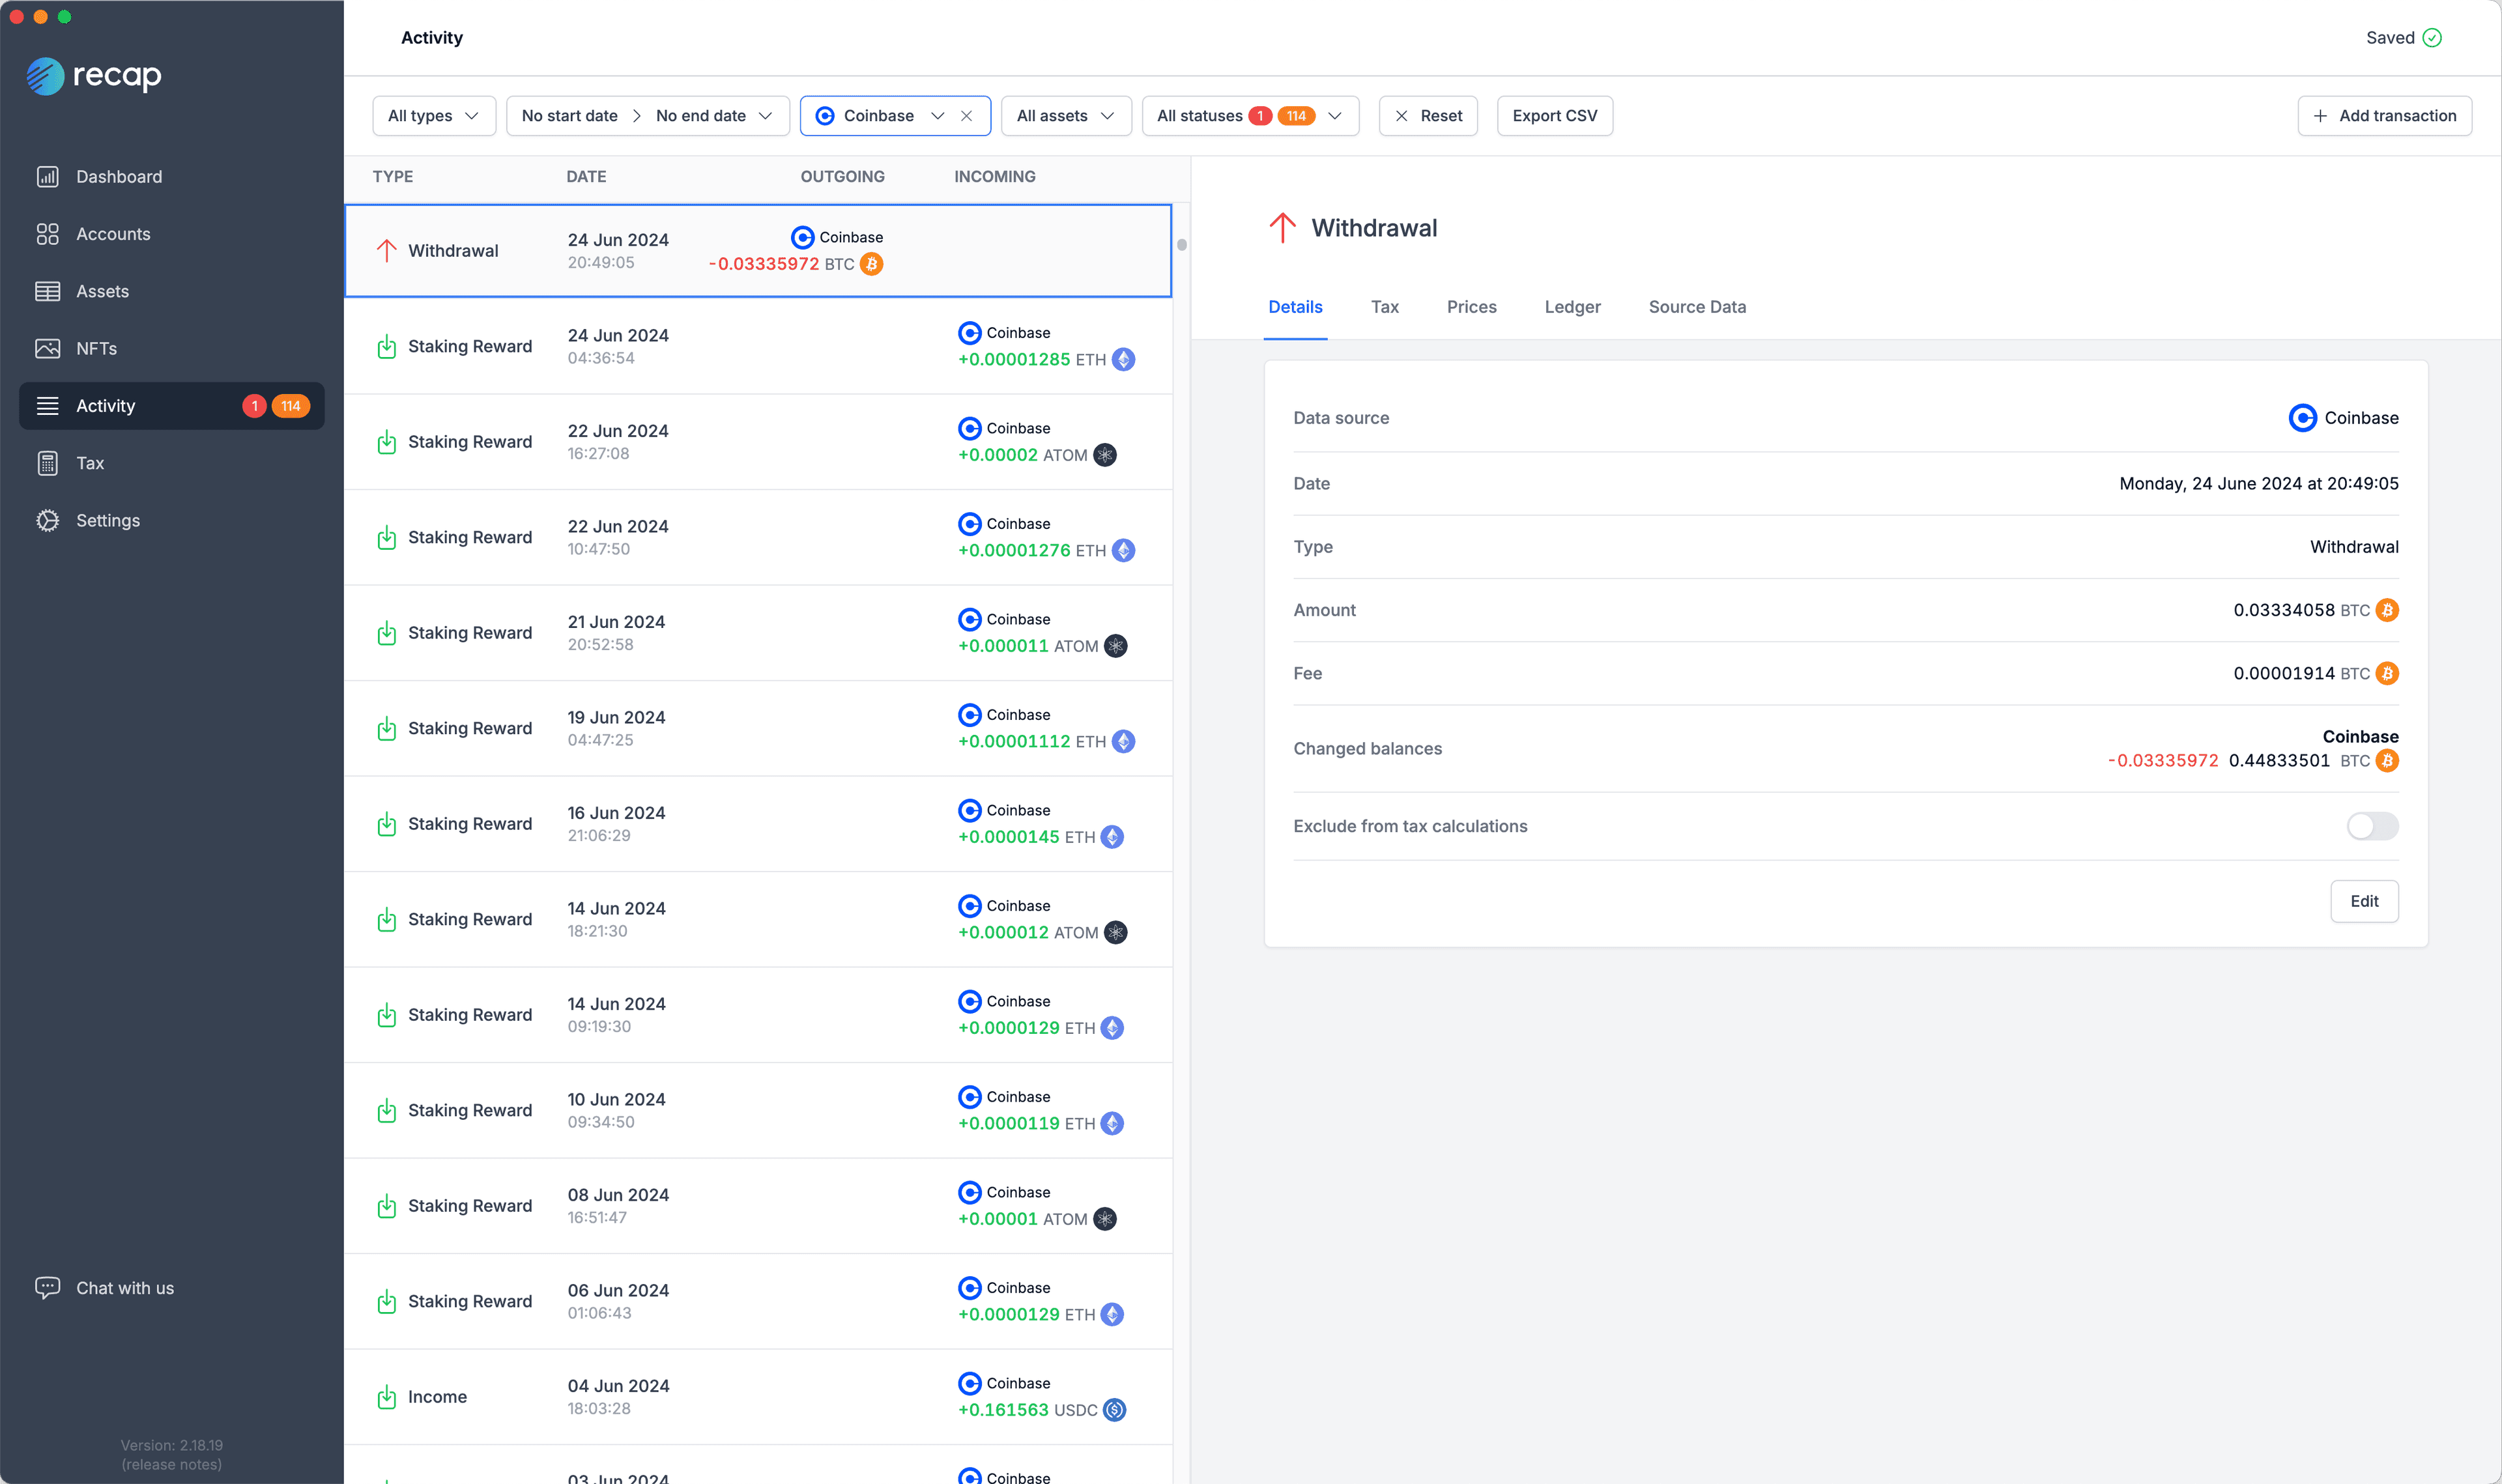Open the release notes link

coord(172,1464)
